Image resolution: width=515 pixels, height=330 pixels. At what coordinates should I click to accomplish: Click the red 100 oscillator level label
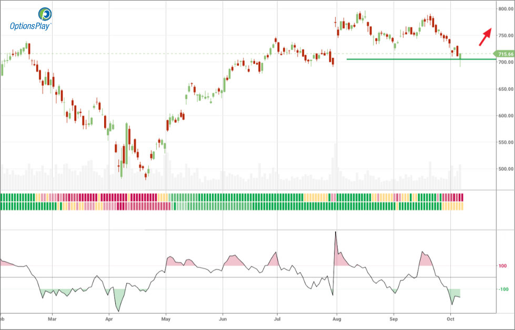pyautogui.click(x=502, y=266)
